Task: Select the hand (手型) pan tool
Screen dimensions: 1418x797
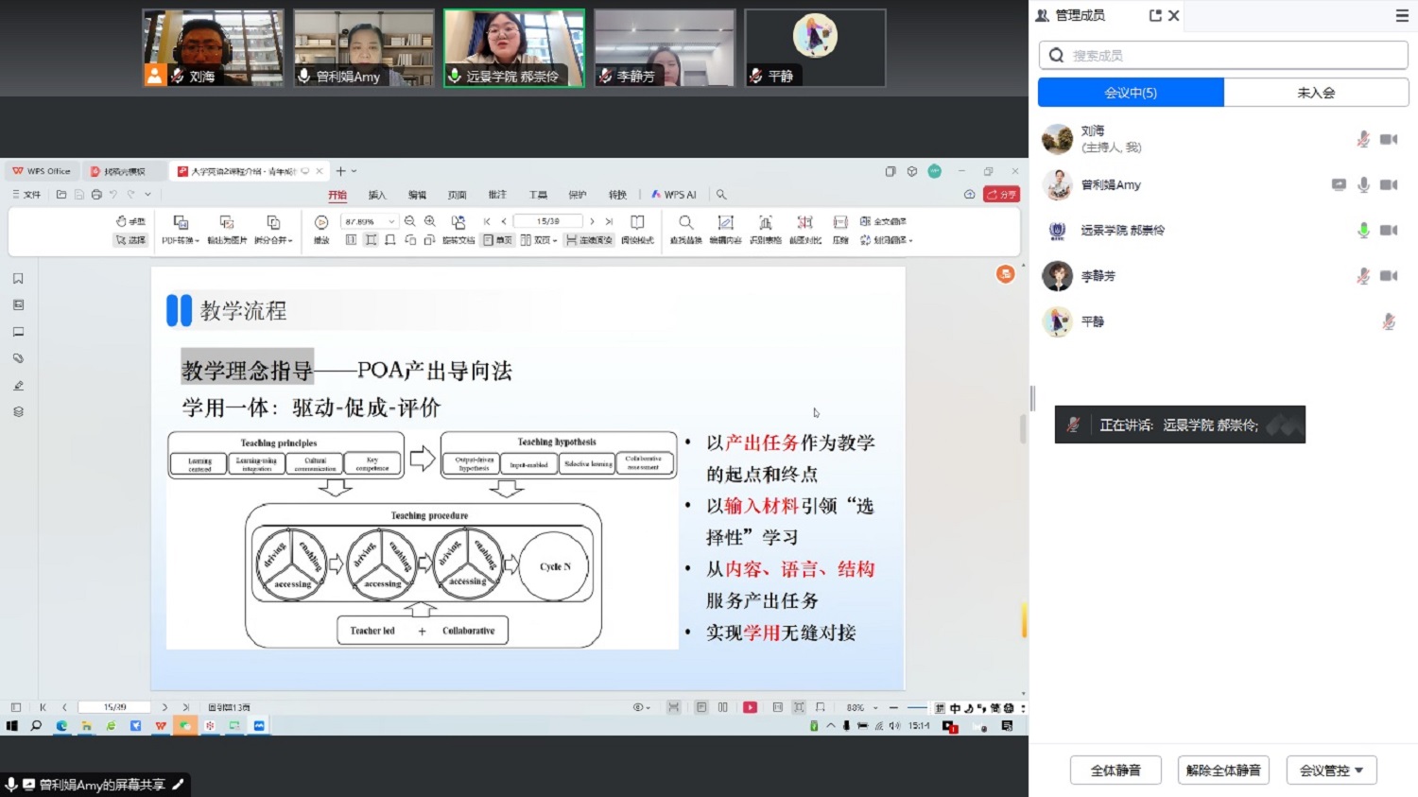Action: (130, 221)
